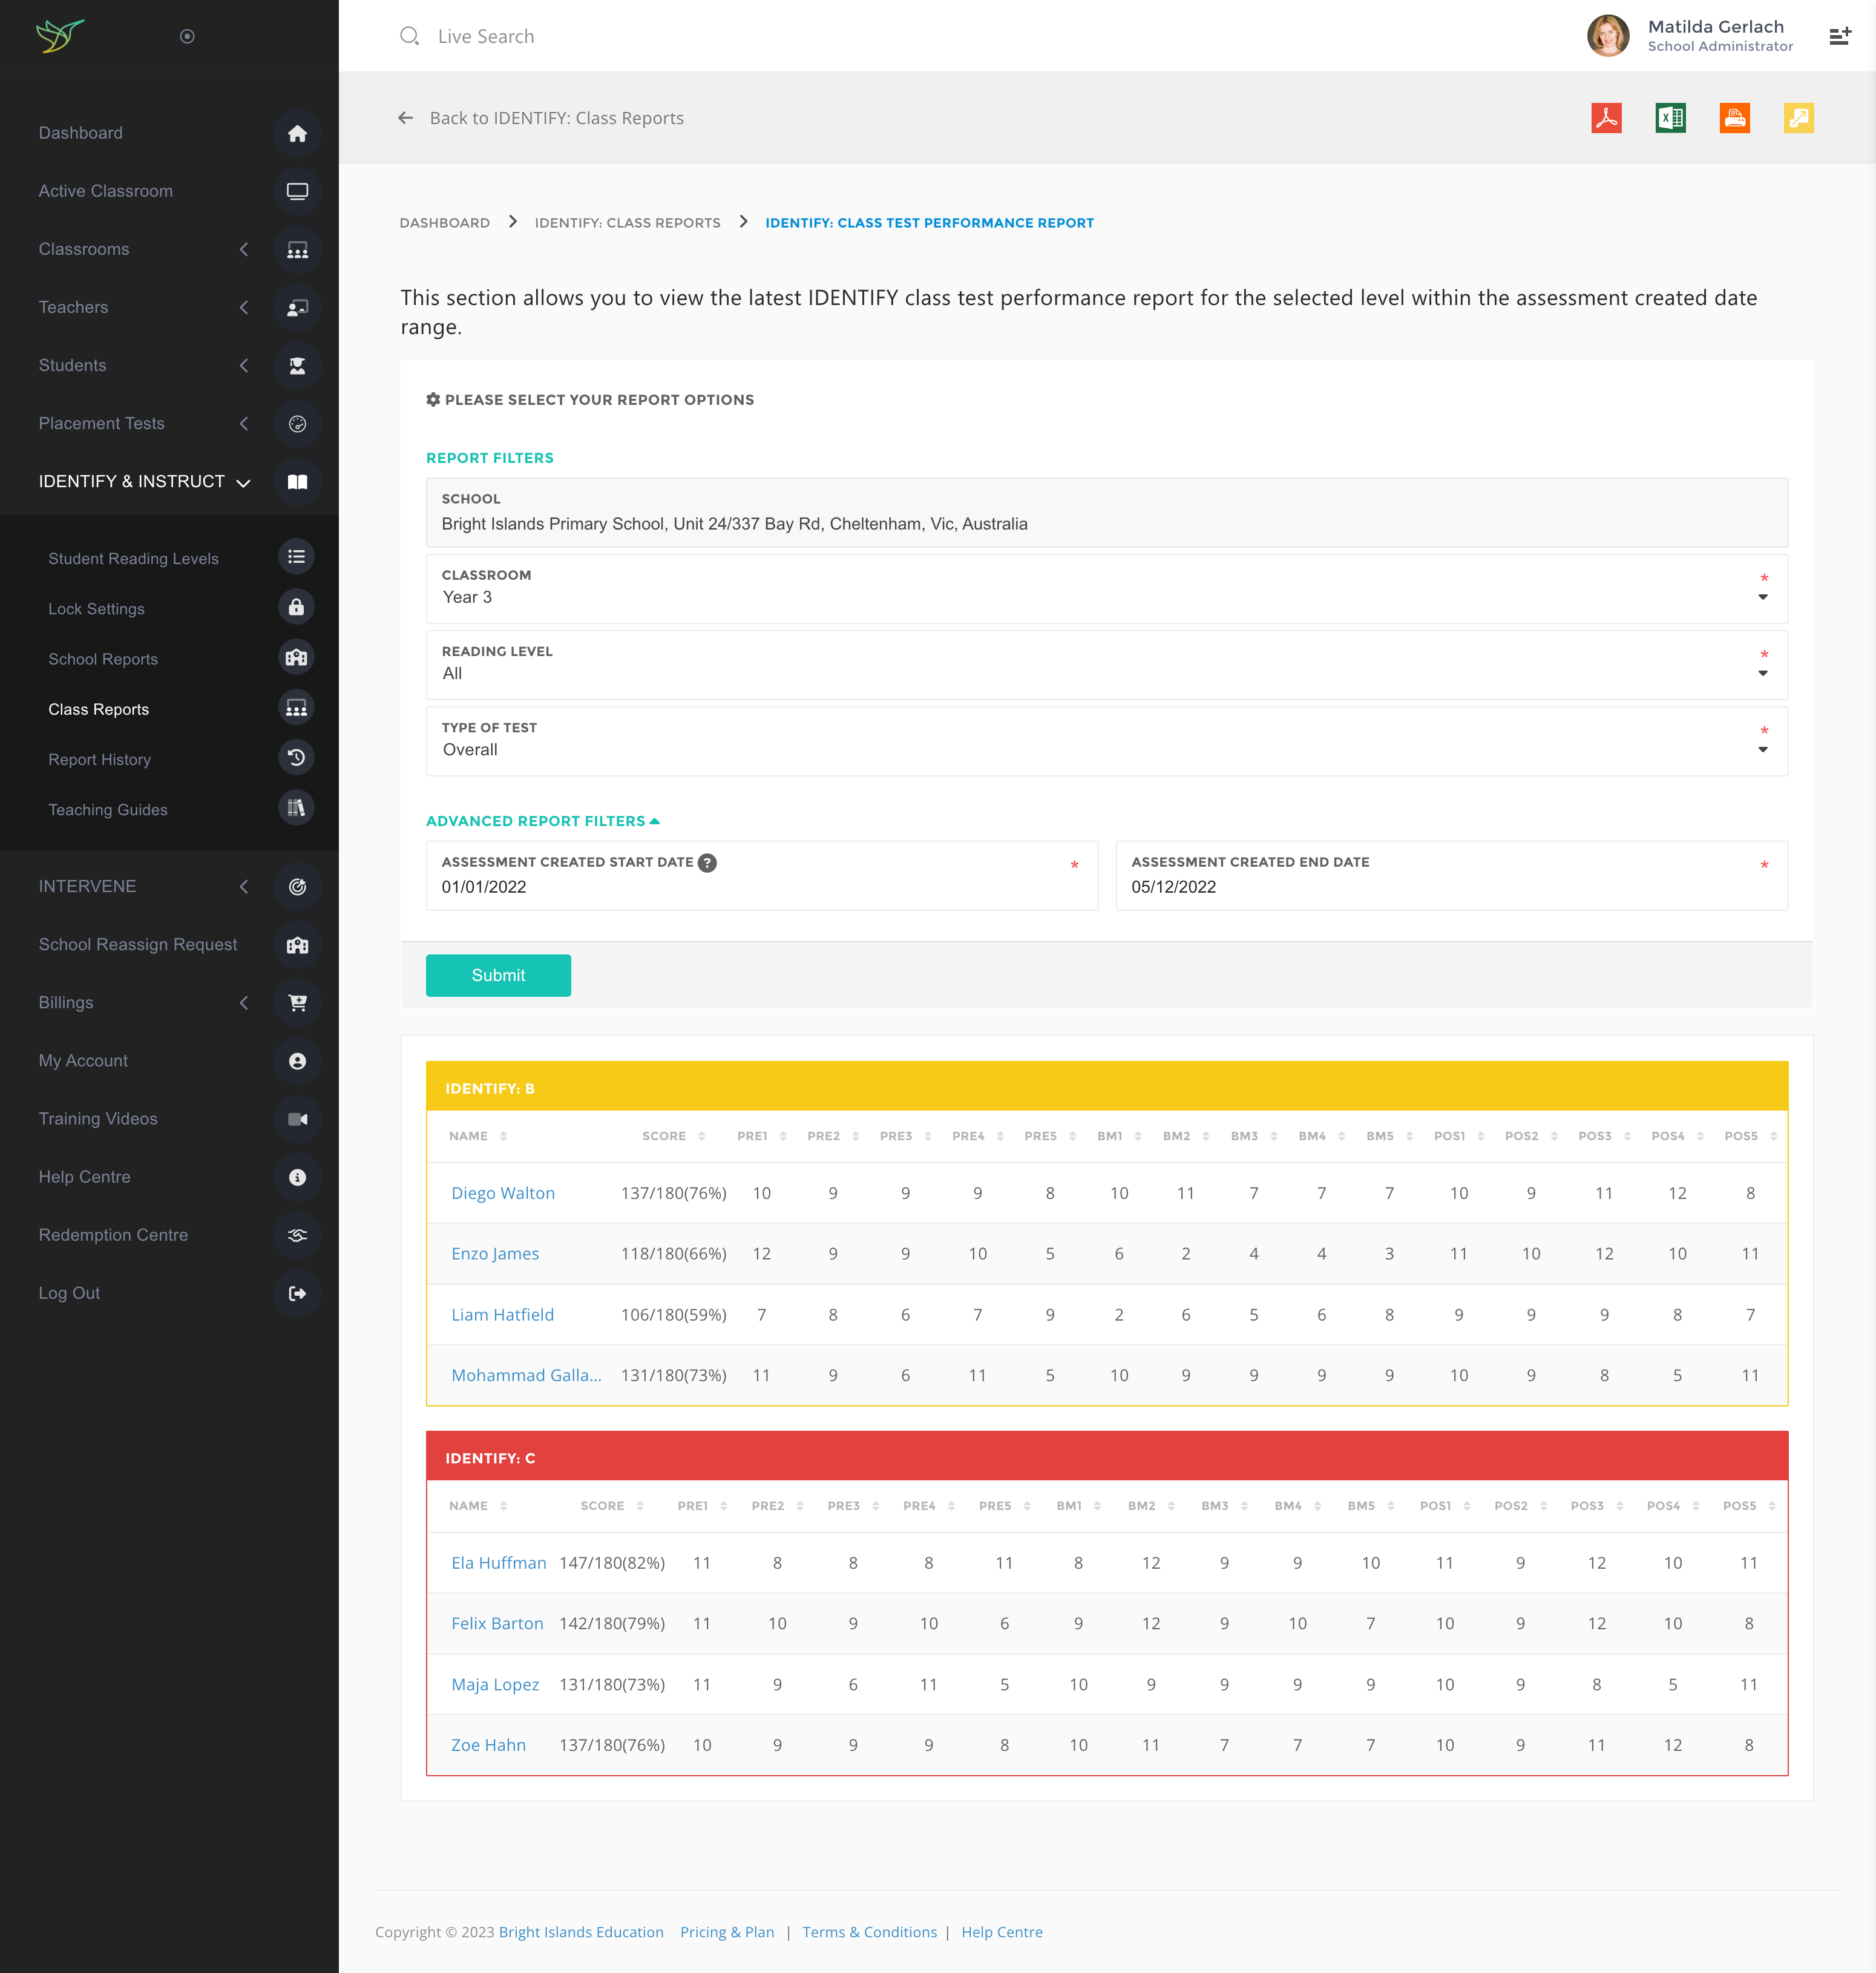The image size is (1876, 1973).
Task: Open Report History clock icon
Action: pyautogui.click(x=296, y=758)
